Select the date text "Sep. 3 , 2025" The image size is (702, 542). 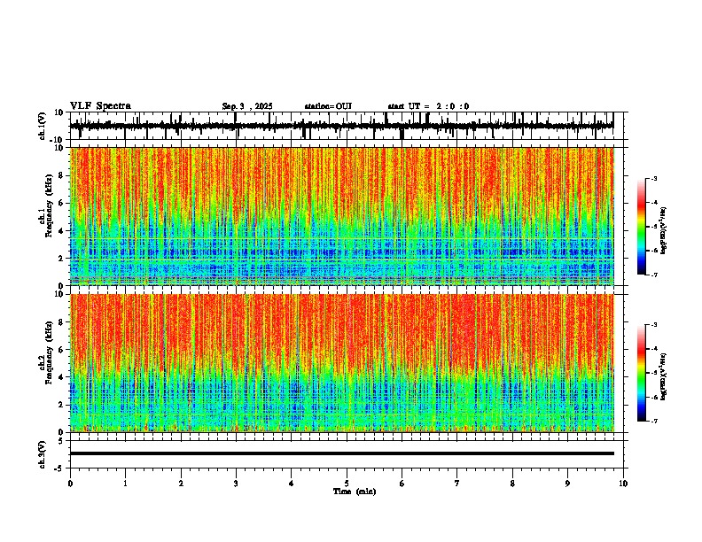(x=247, y=106)
